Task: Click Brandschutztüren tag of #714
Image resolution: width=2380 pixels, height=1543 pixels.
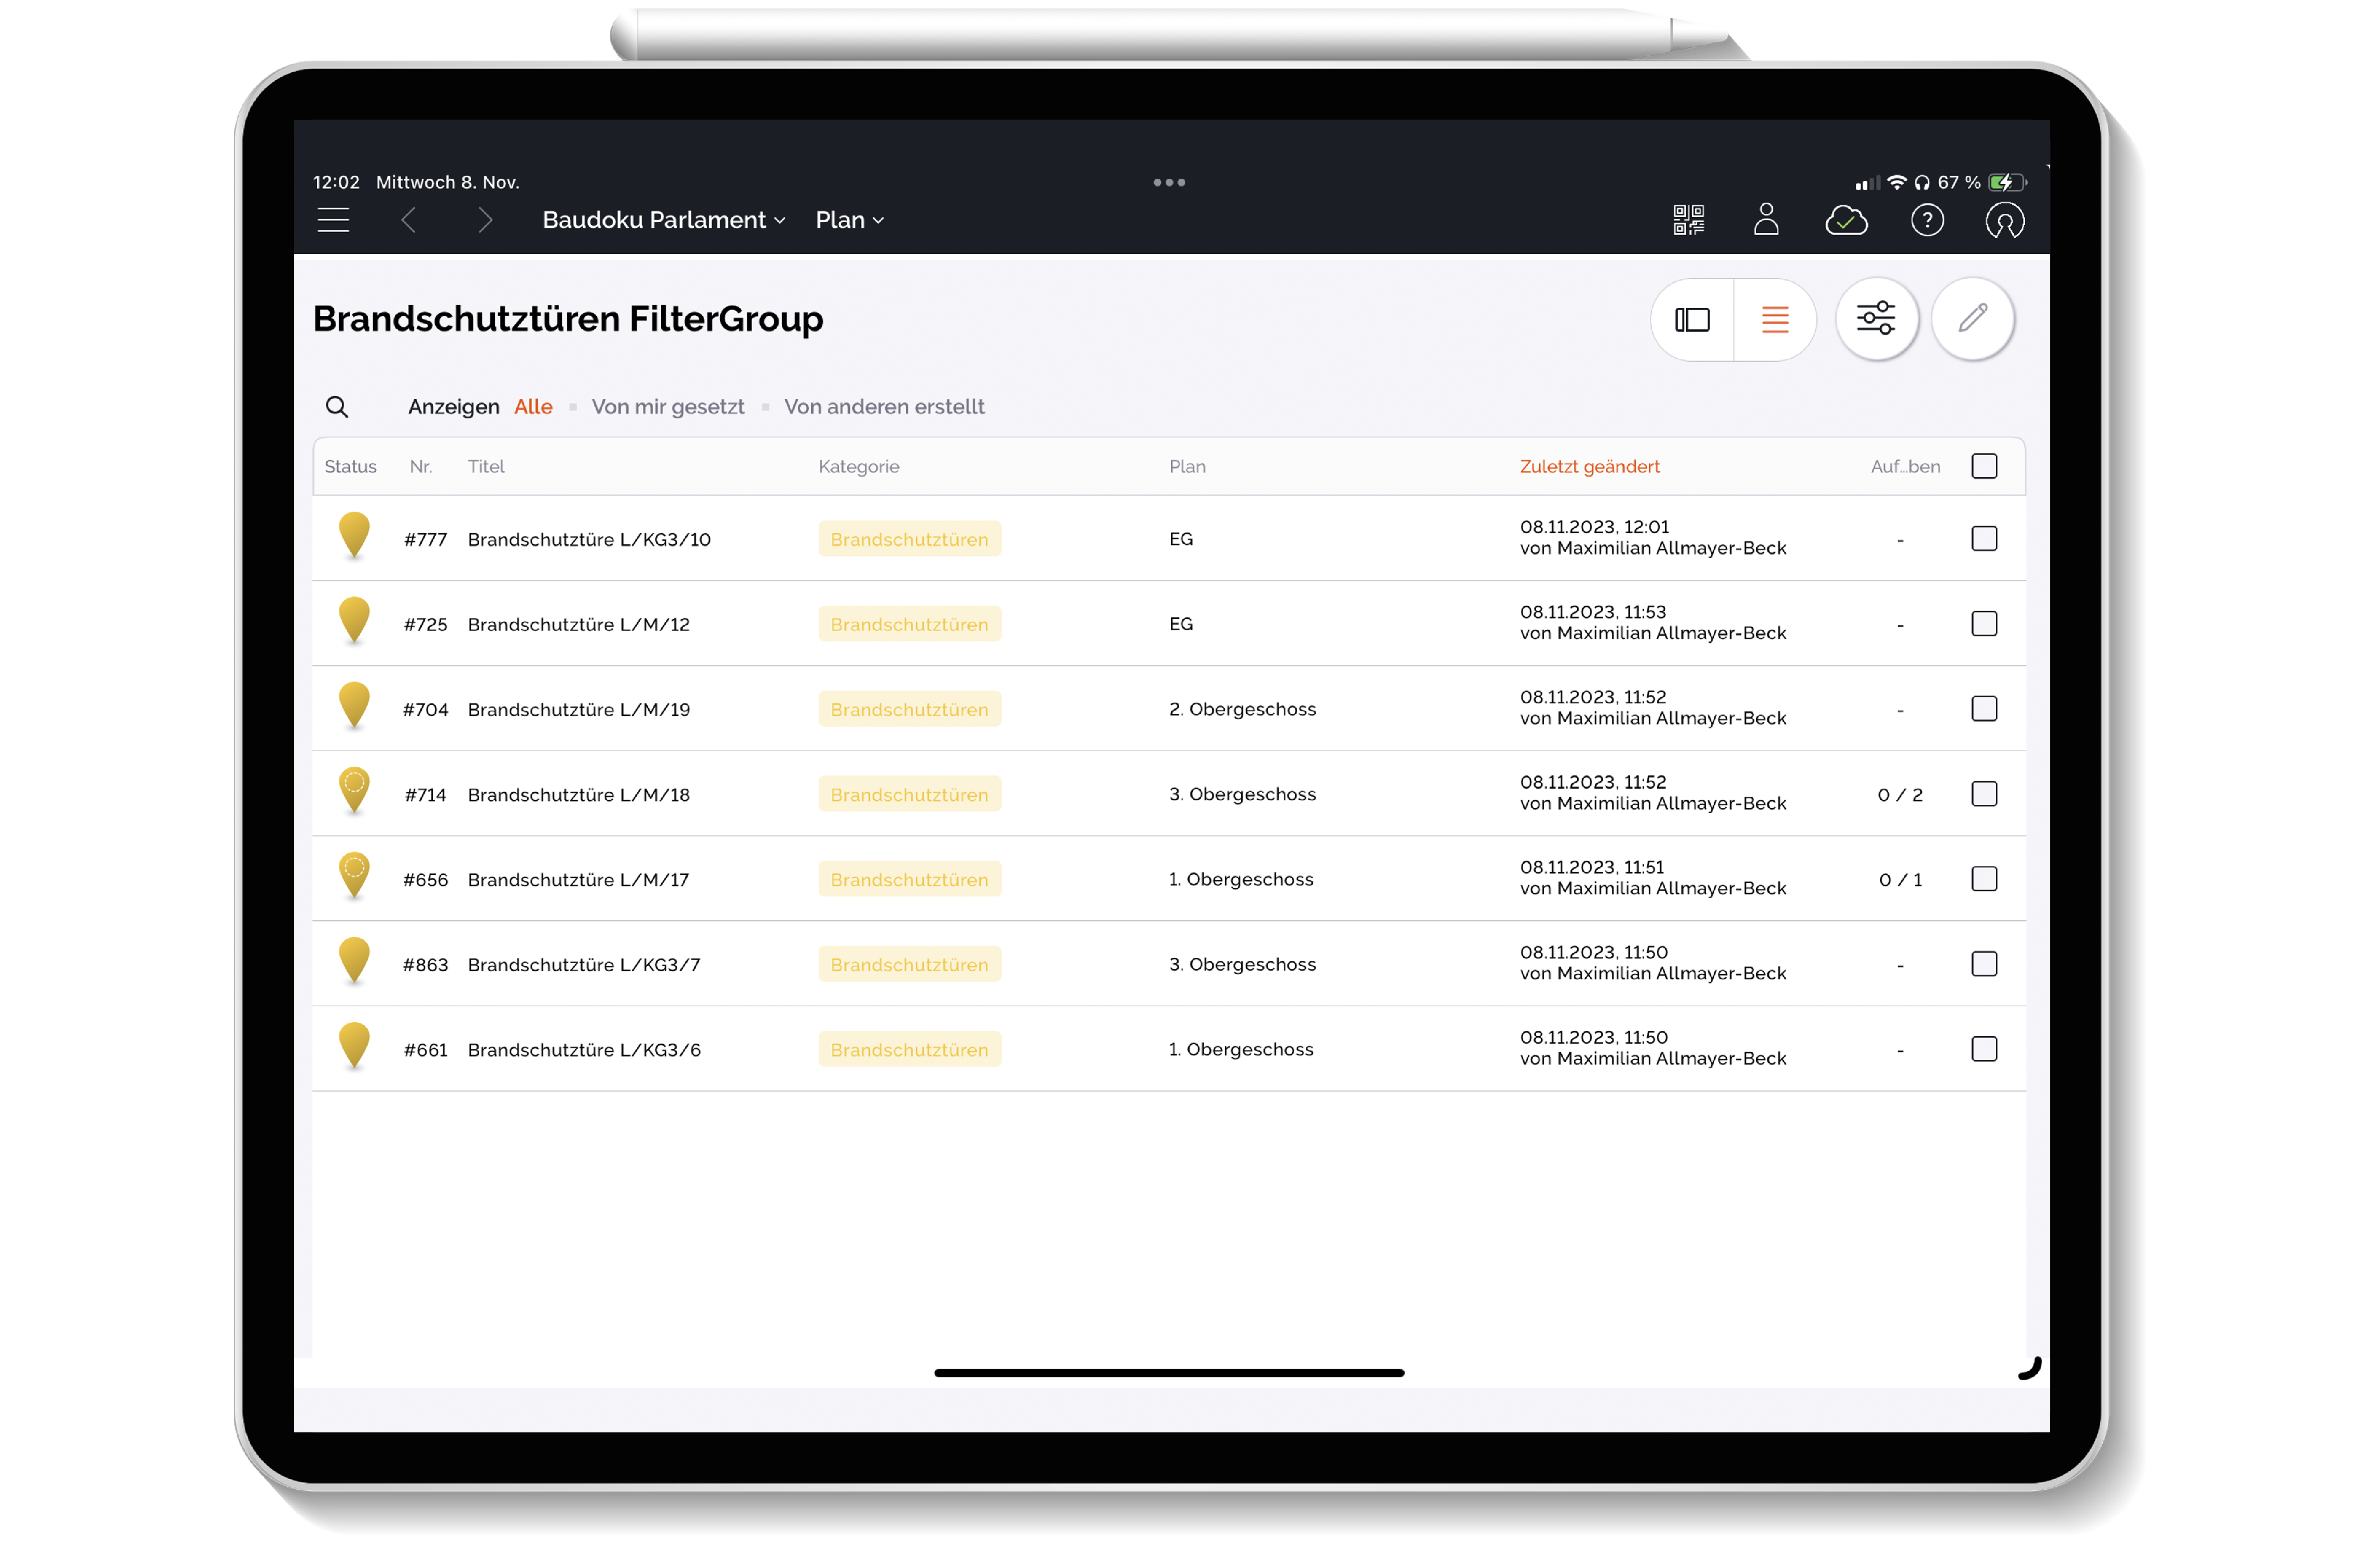Action: tap(909, 794)
